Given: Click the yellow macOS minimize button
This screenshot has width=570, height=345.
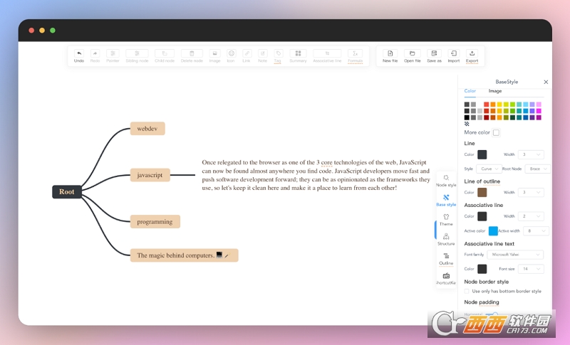Looking at the screenshot, I should click(x=42, y=31).
